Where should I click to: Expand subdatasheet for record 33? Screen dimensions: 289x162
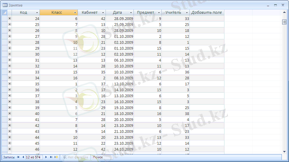[x=10, y=72]
